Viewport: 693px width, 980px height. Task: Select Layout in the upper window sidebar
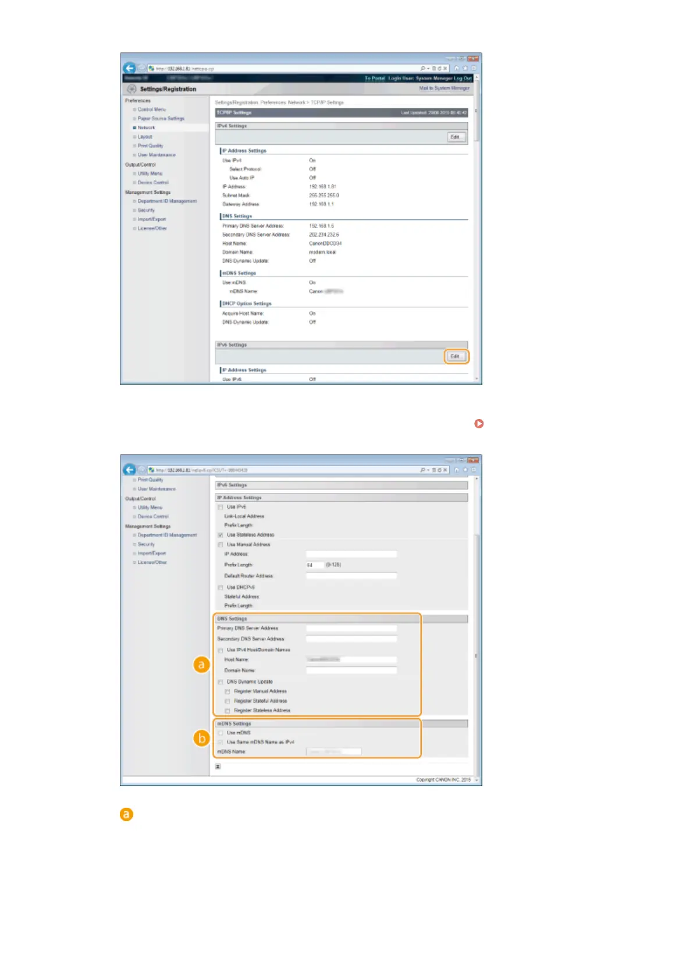pyautogui.click(x=145, y=137)
